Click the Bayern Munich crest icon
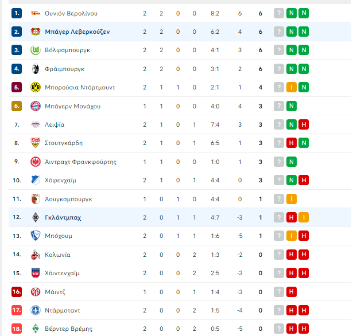Screen dimensions: 357x336 click(36, 106)
